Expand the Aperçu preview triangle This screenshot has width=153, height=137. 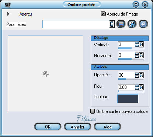8,14
